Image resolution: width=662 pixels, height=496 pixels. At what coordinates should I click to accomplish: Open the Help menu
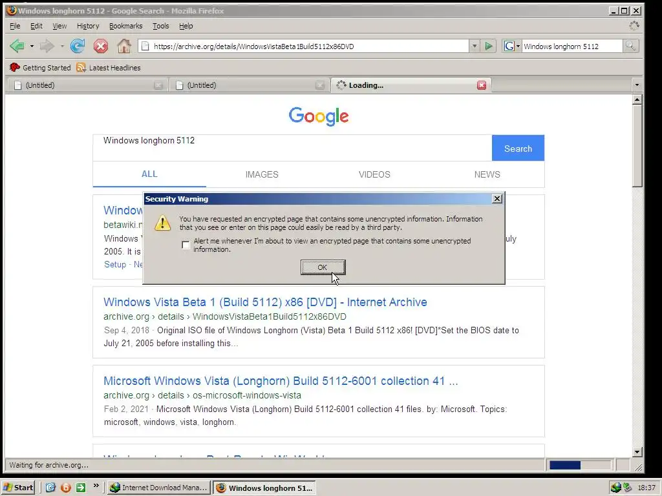186,26
